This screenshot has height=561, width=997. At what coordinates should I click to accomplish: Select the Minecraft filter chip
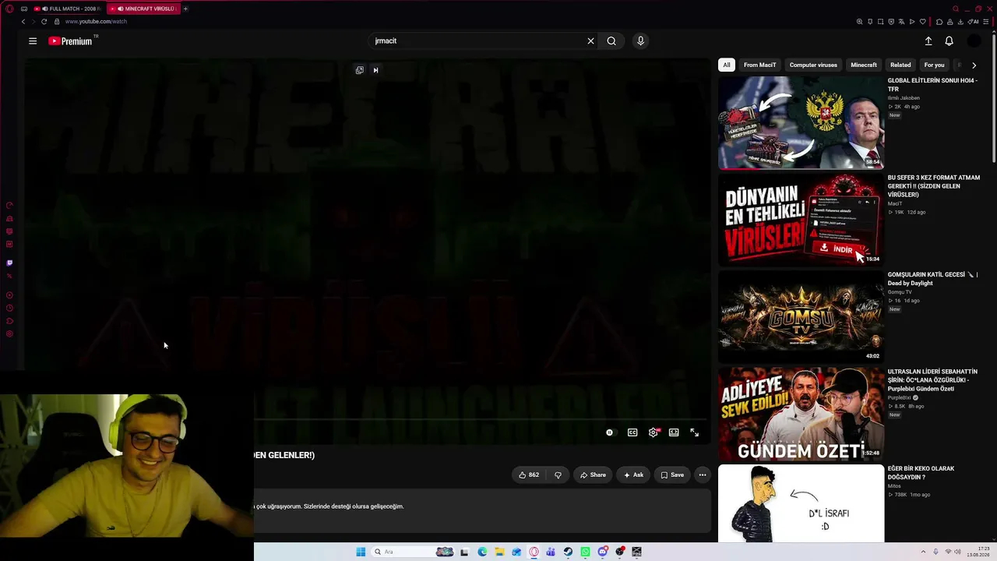[864, 65]
